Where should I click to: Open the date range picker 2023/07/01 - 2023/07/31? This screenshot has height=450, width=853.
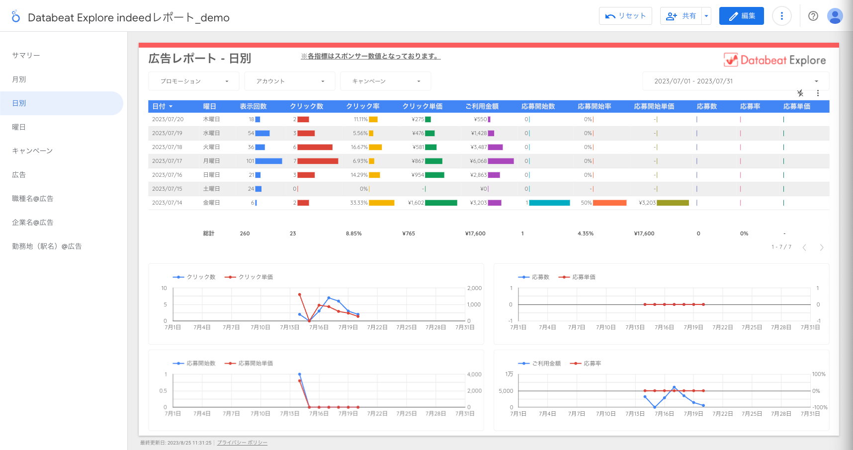(x=736, y=81)
